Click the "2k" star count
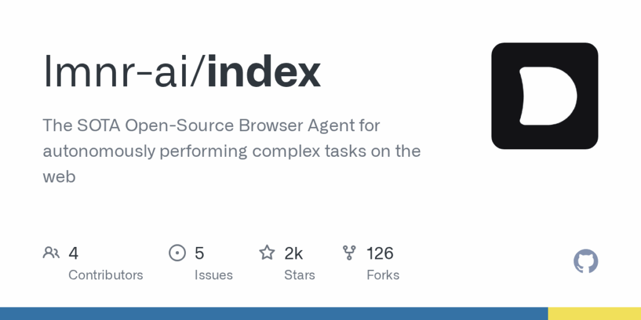641x320 pixels. (x=294, y=253)
